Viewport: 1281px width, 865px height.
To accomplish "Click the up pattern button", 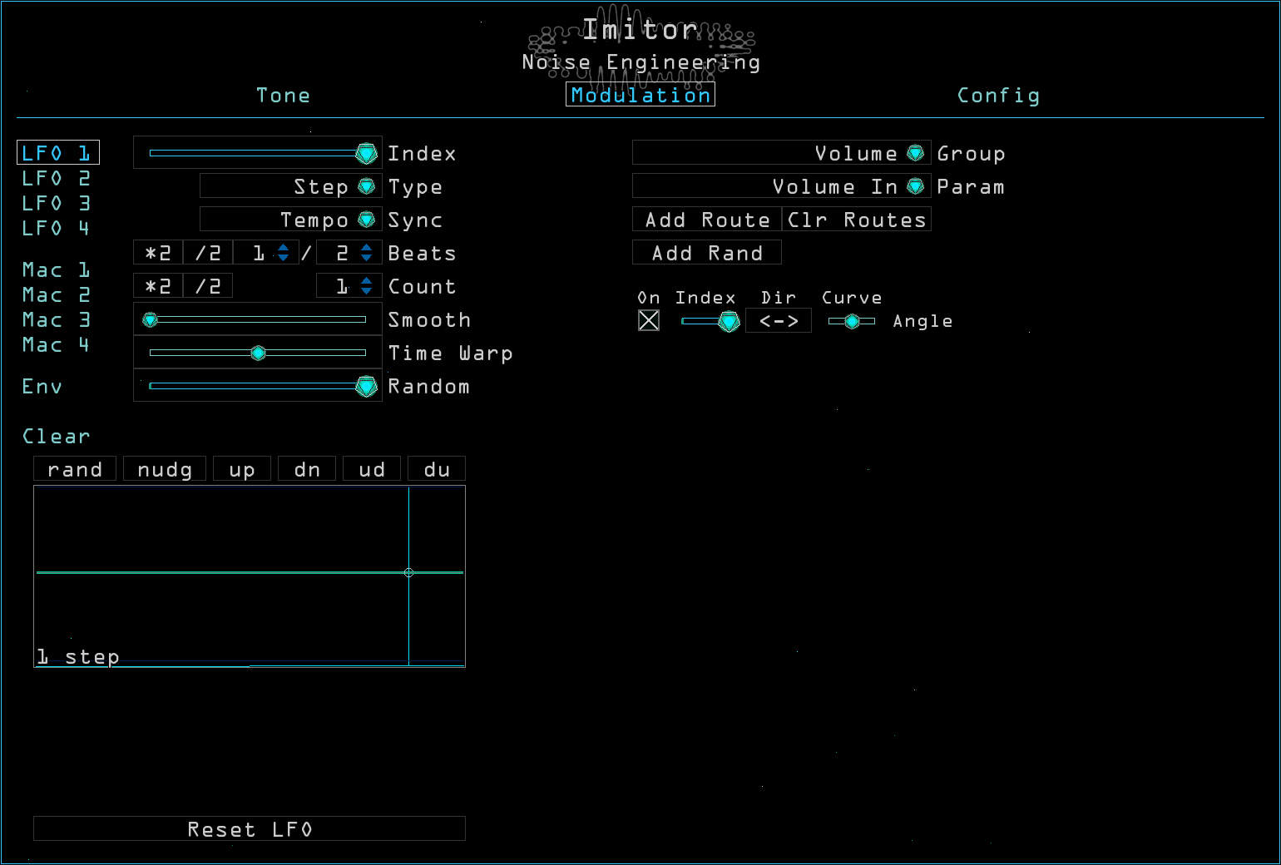I will tap(242, 468).
